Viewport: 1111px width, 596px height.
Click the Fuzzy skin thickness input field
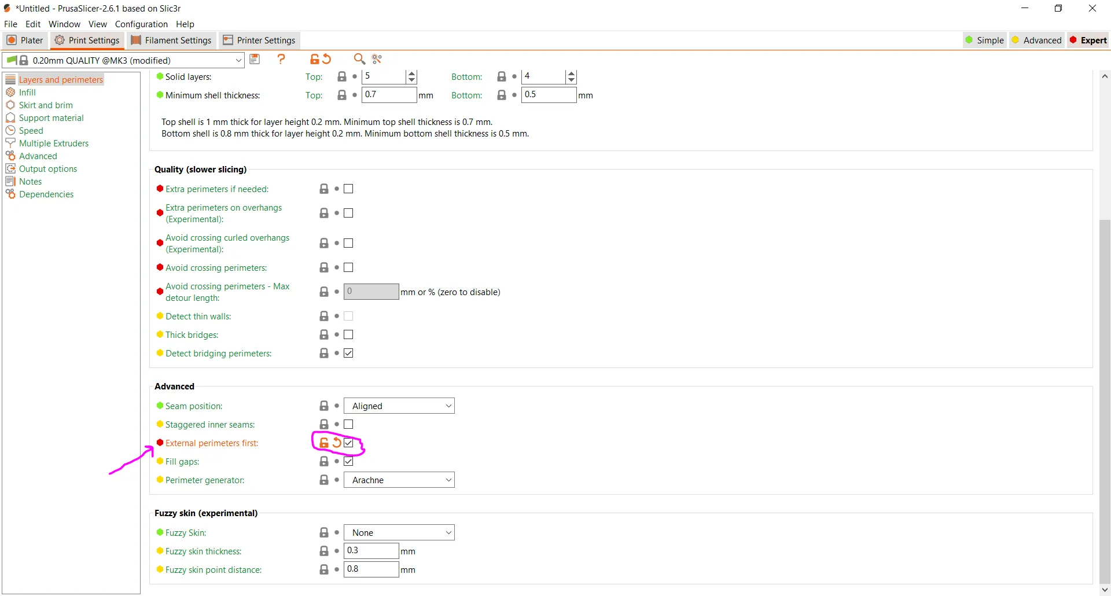pyautogui.click(x=371, y=551)
